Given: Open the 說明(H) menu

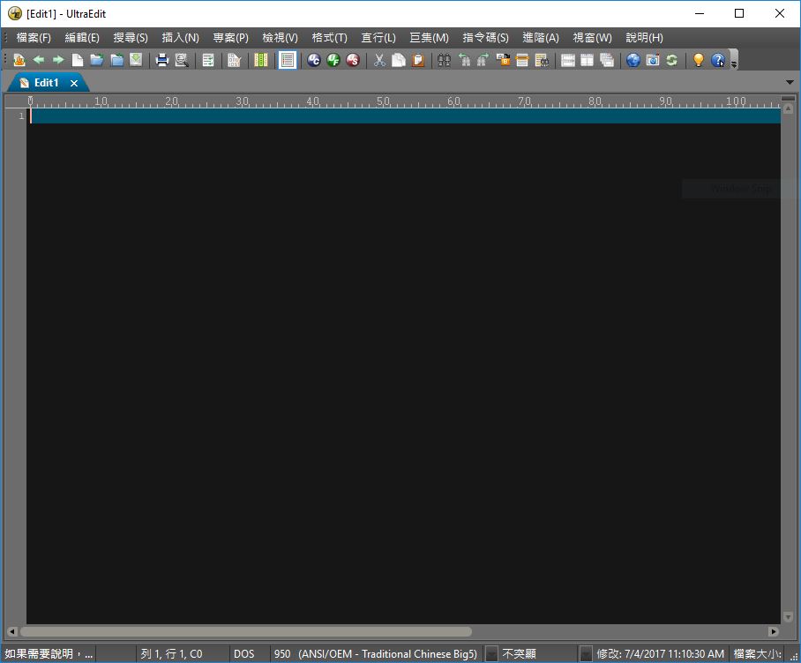Looking at the screenshot, I should (644, 38).
